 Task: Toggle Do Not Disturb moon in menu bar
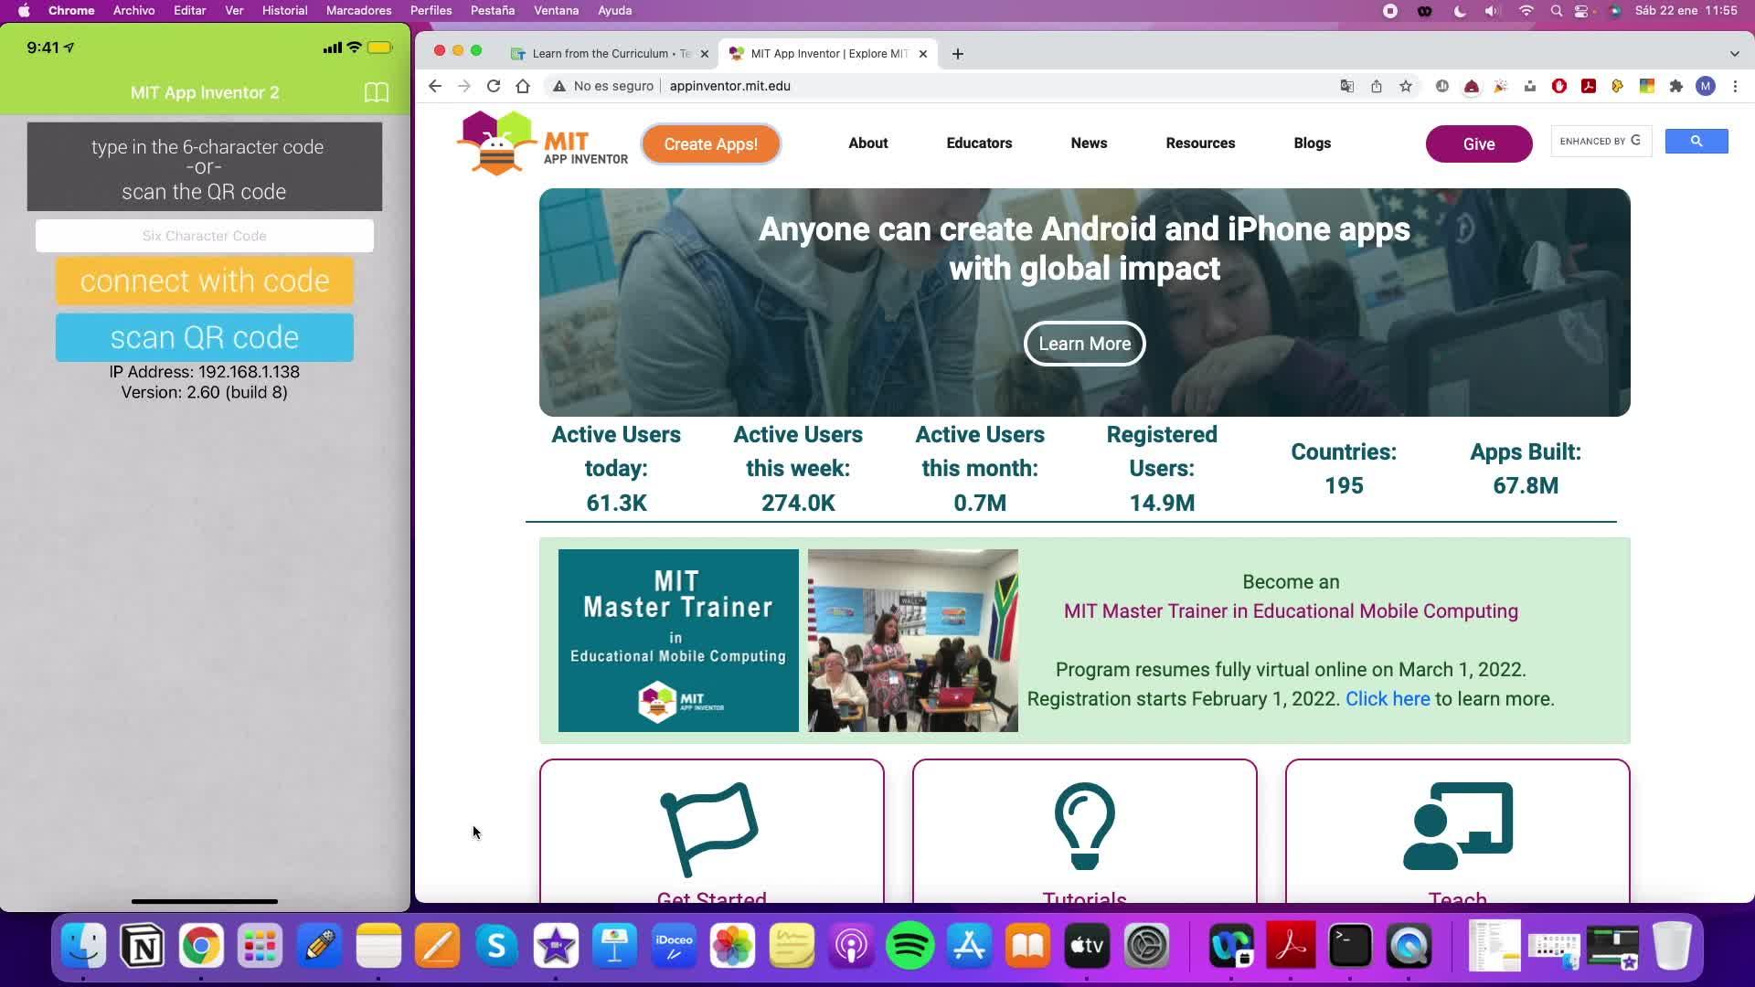point(1460,11)
